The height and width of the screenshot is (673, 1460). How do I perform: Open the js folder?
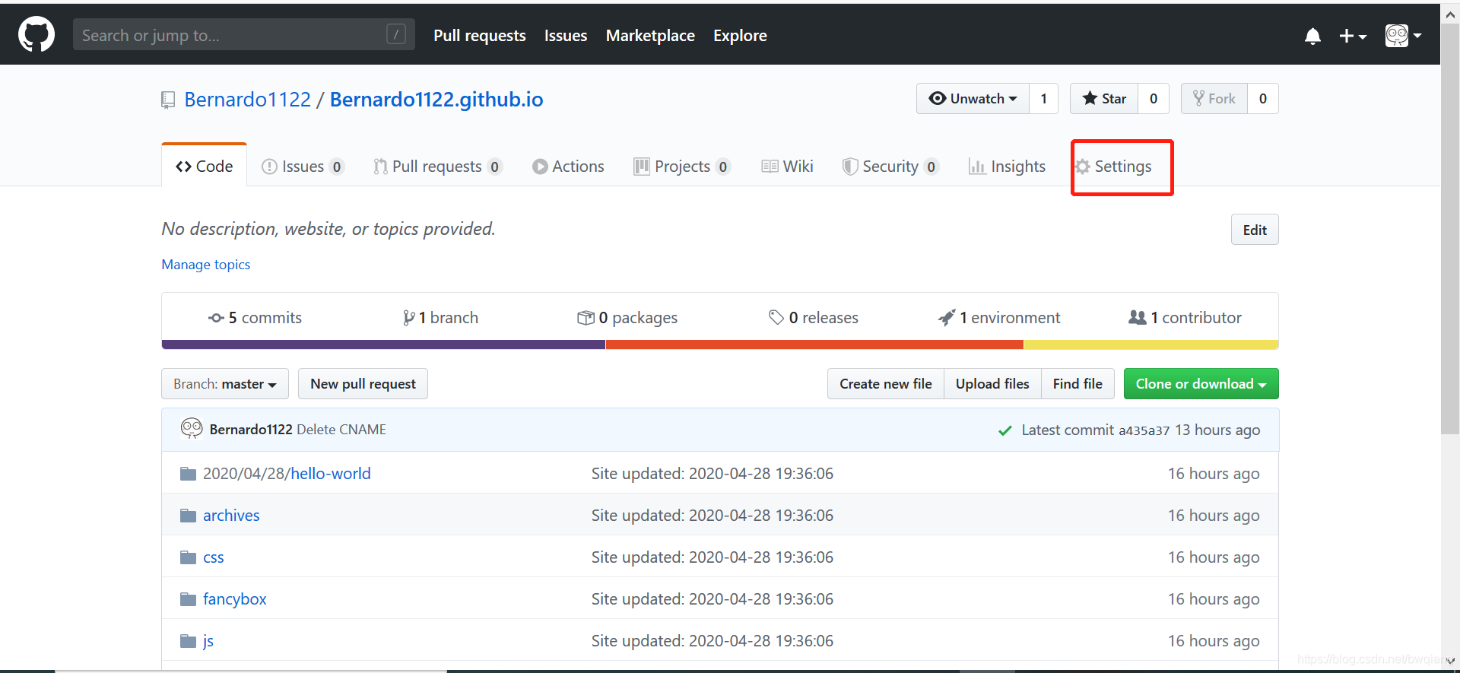click(208, 641)
